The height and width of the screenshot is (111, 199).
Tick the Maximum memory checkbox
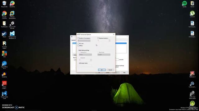click(98, 38)
